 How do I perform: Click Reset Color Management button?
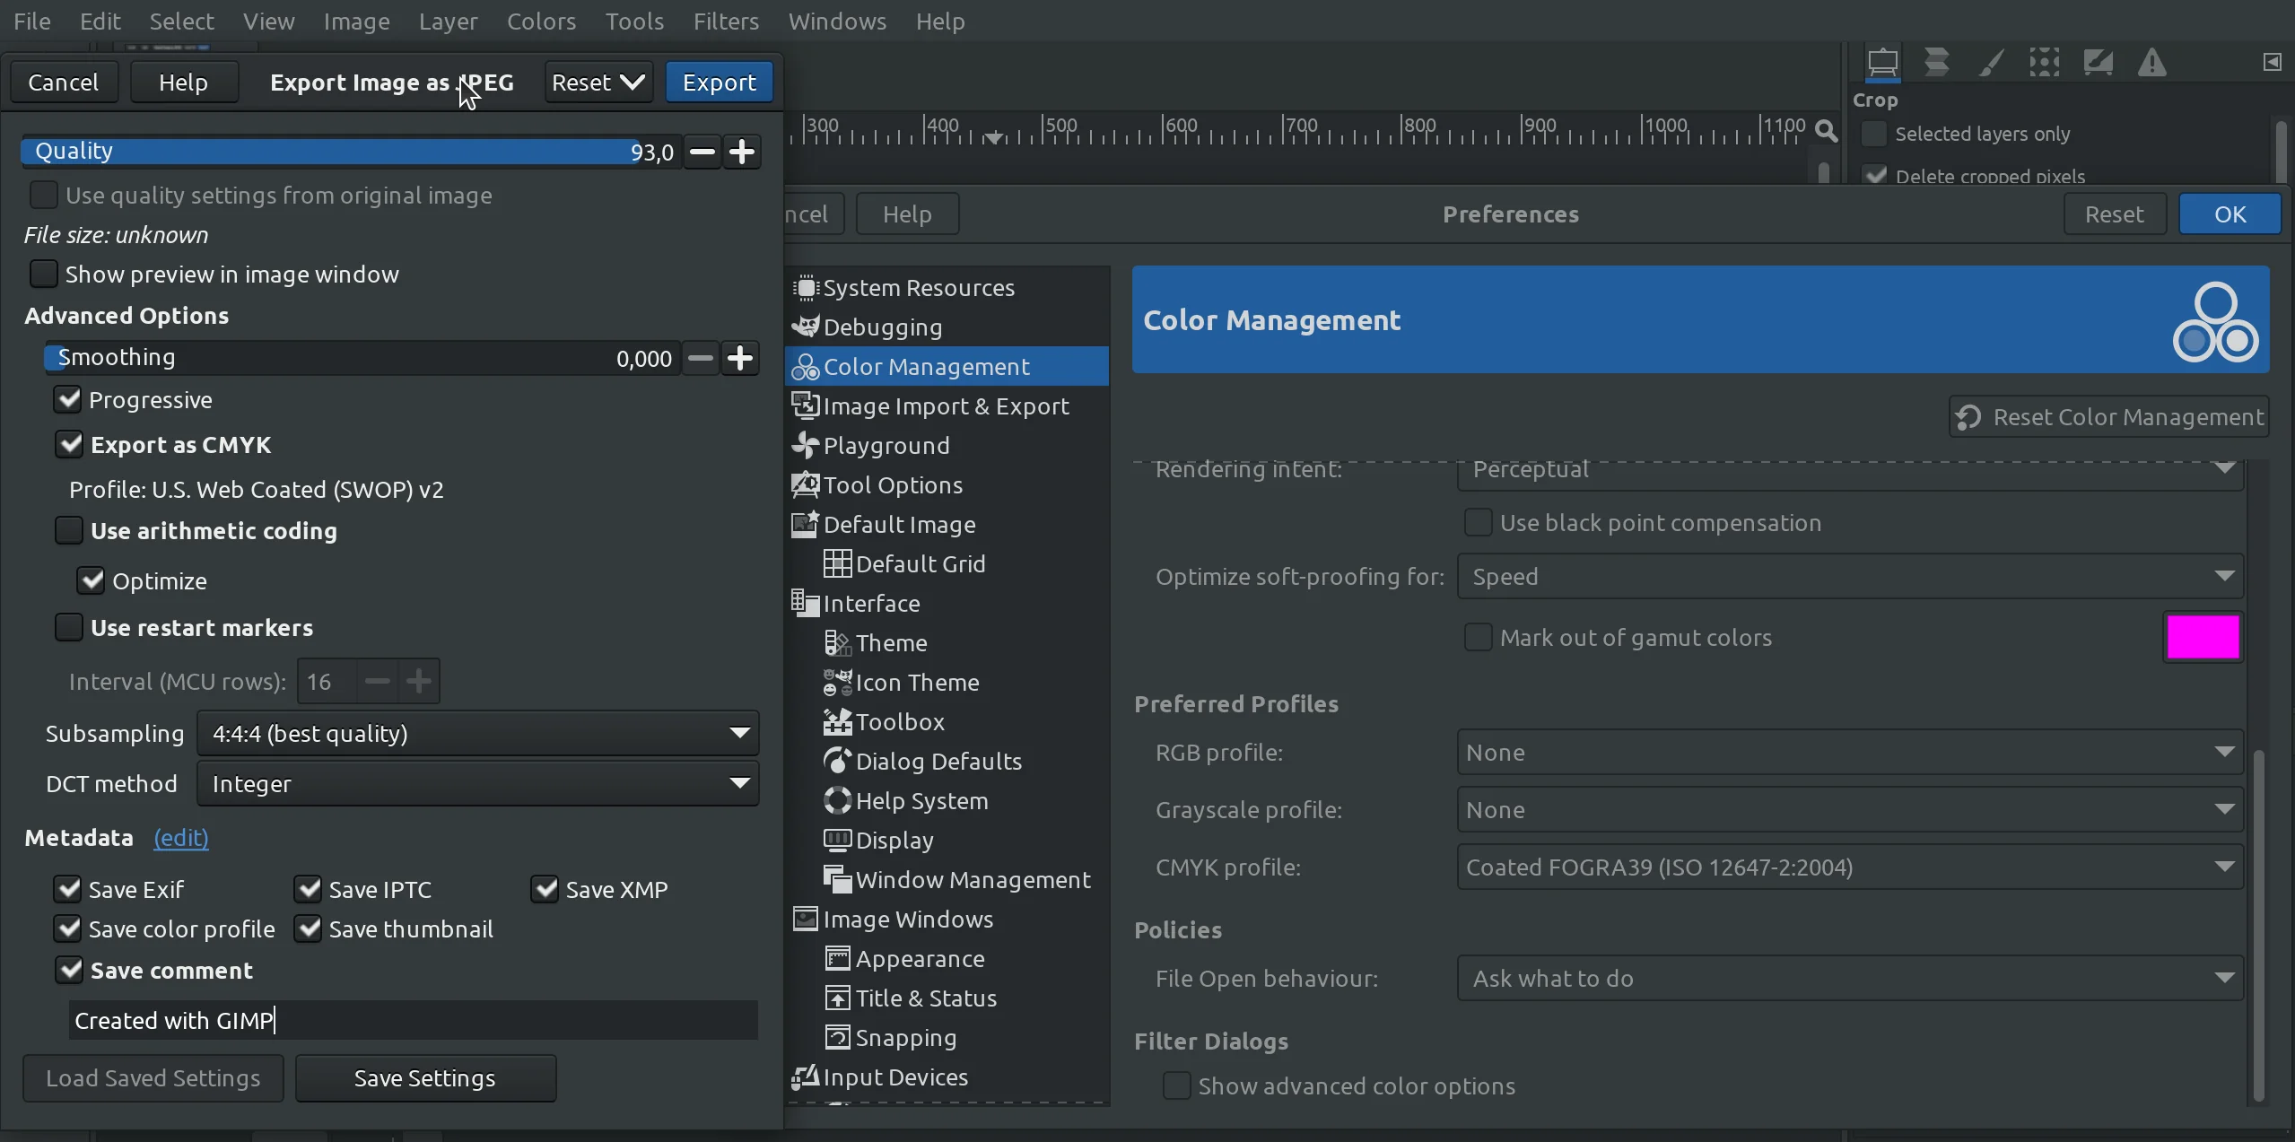[x=2109, y=417]
